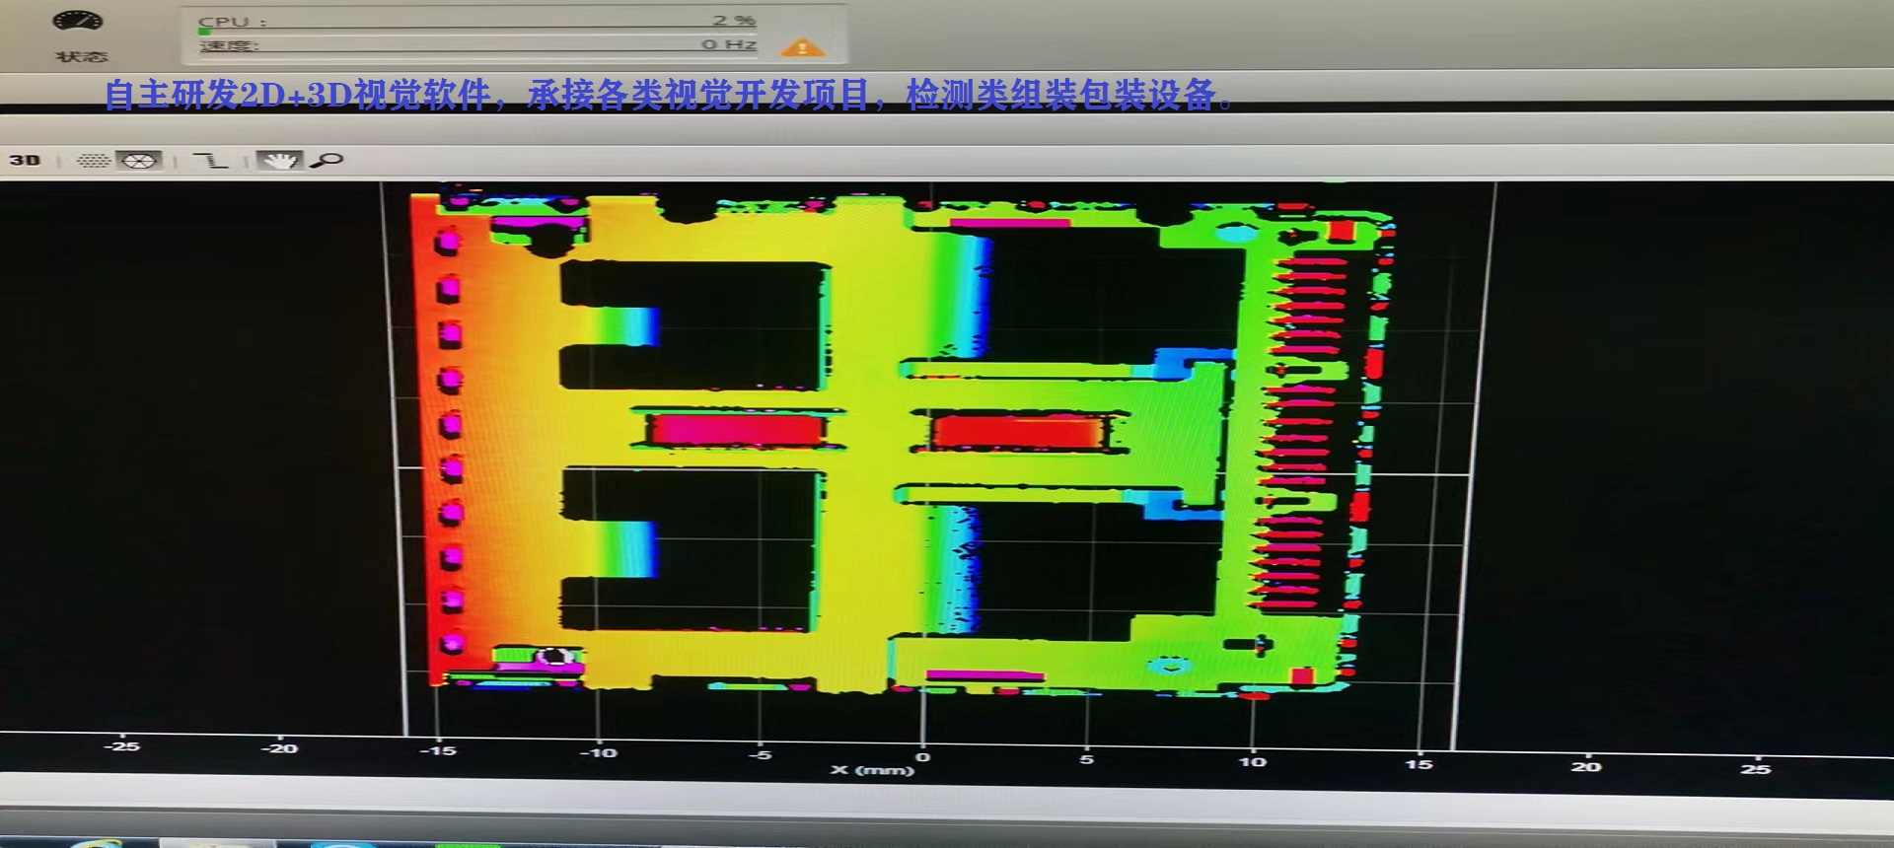This screenshot has width=1894, height=848.
Task: Click the cyan circle at heightmap top right
Action: 1232,234
